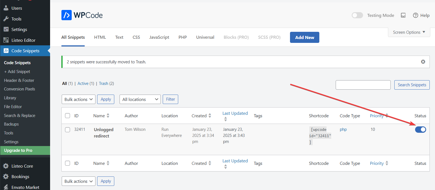Tick the select-all checkbox in table header
Image resolution: width=435 pixels, height=190 pixels.
click(68, 116)
